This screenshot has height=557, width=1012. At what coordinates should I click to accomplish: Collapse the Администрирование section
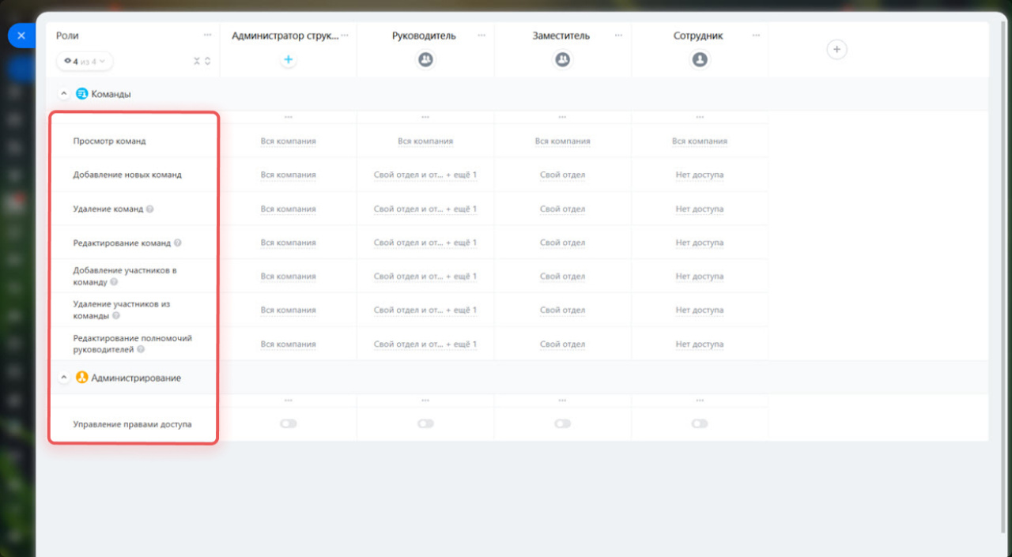click(64, 378)
